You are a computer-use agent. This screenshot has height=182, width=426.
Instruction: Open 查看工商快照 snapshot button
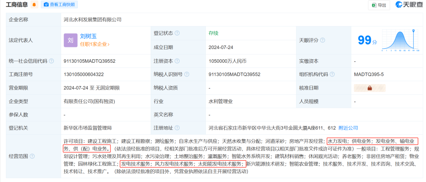click(x=59, y=5)
